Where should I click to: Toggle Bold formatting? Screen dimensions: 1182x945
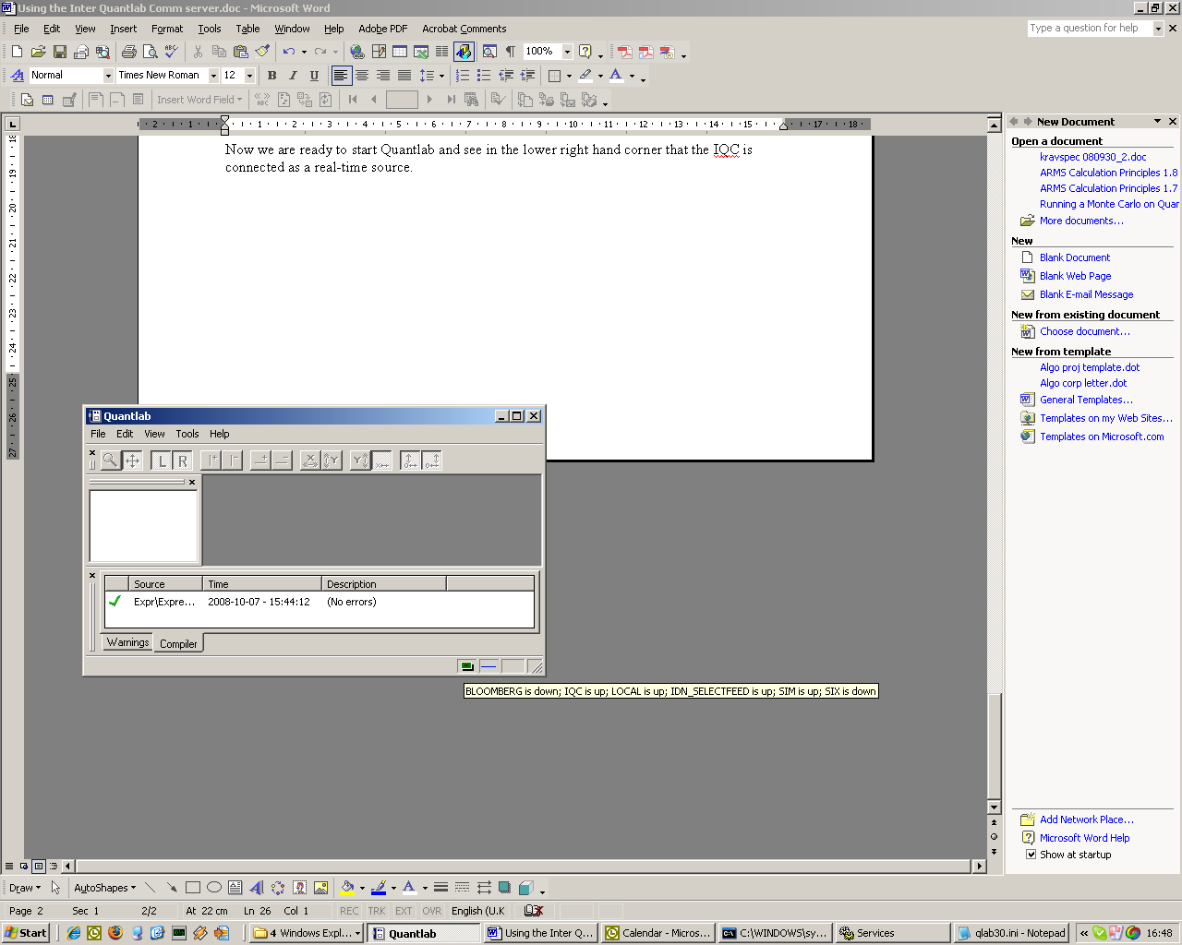click(271, 76)
